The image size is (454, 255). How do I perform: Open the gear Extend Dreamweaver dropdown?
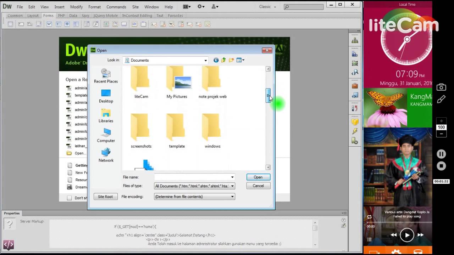click(x=201, y=7)
